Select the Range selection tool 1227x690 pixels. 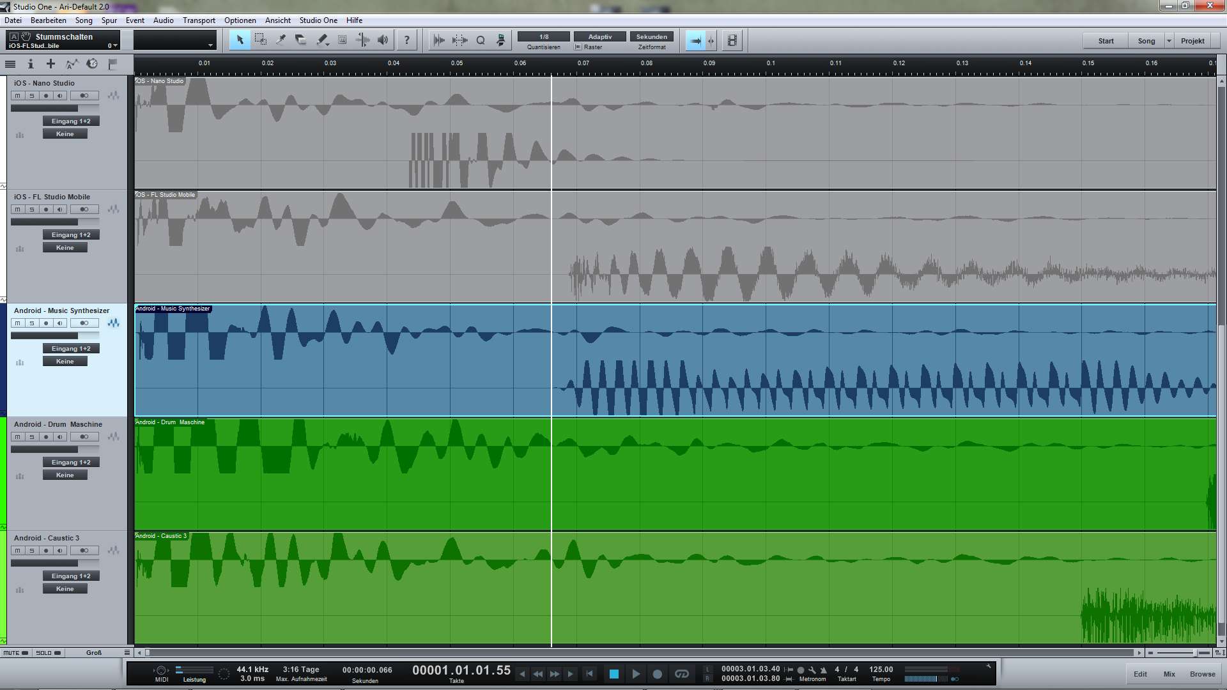click(x=260, y=40)
